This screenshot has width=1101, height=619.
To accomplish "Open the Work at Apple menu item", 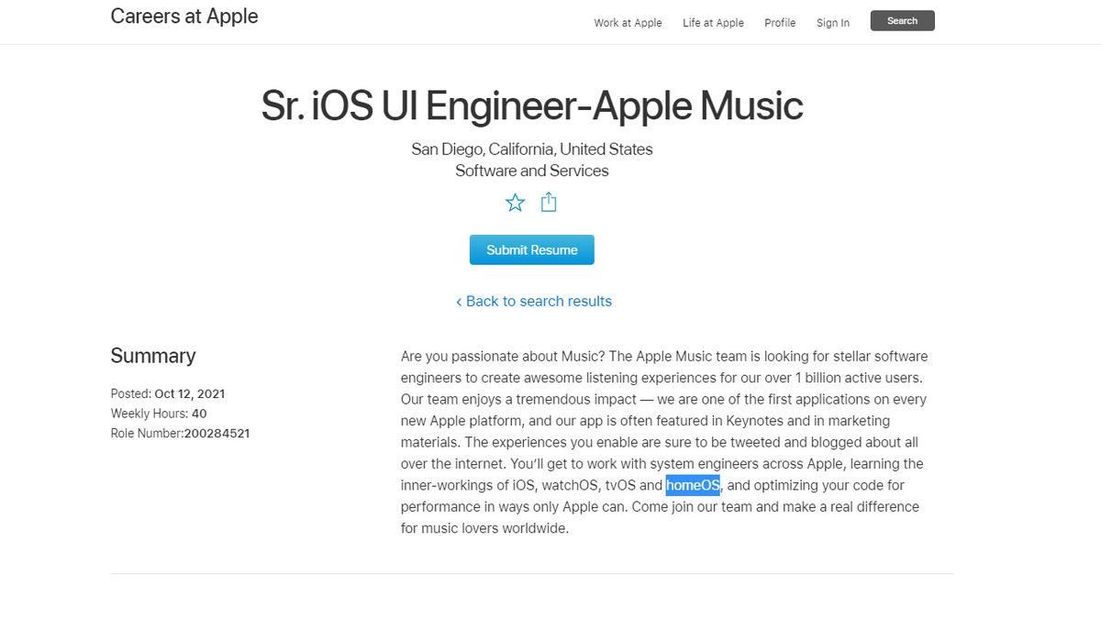I will [x=628, y=22].
